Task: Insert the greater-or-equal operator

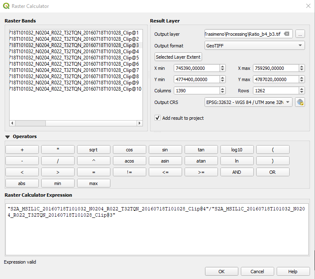Action: [201, 172]
